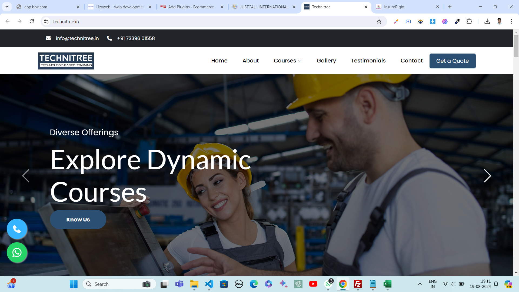The height and width of the screenshot is (292, 519).
Task: Switch ENG IN keyboard language indicator
Action: pyautogui.click(x=432, y=284)
